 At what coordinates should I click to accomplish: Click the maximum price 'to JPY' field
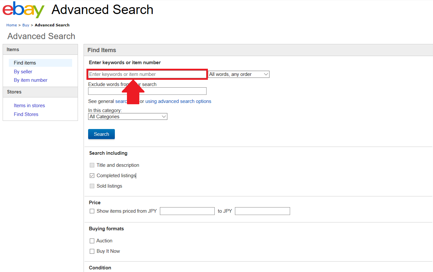(262, 211)
